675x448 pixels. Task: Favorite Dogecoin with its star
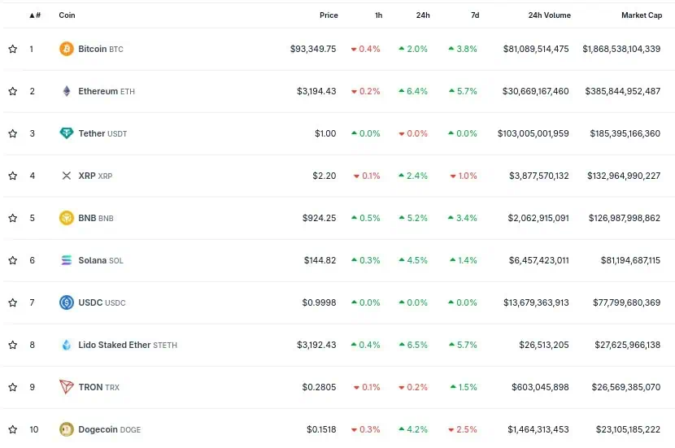coord(12,429)
